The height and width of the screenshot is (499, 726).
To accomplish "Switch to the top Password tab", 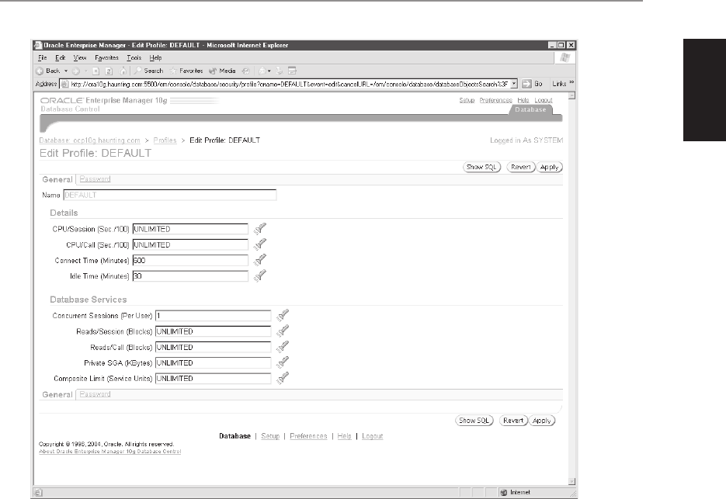I will click(x=95, y=178).
